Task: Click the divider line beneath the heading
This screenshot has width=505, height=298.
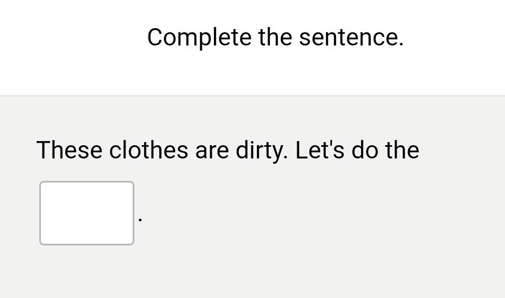Action: (x=252, y=95)
